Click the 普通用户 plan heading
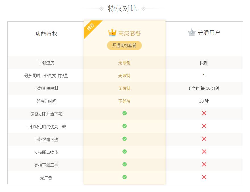Viewport: 250px width, 192px height. tap(209, 33)
